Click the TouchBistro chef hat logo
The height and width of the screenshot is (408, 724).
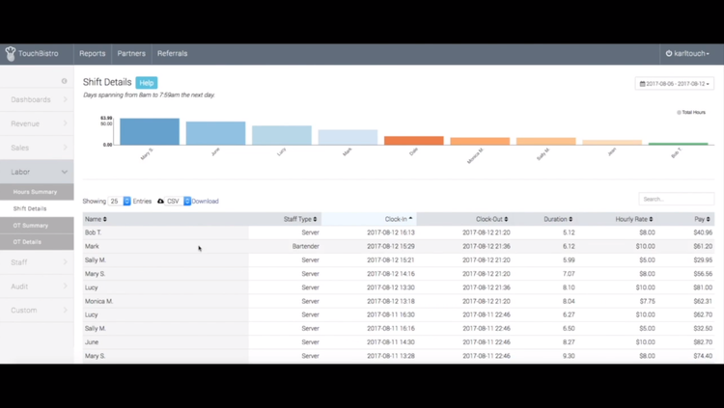click(x=11, y=54)
